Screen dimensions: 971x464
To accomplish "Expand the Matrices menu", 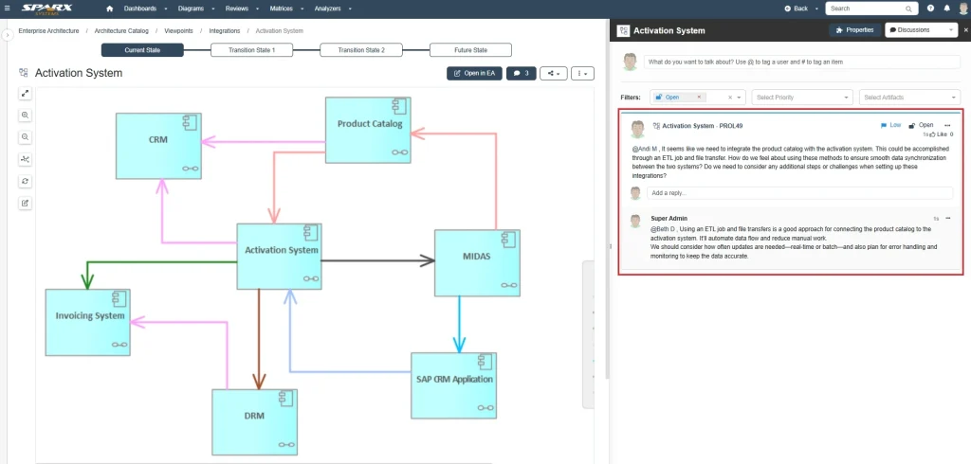I will 287,9.
